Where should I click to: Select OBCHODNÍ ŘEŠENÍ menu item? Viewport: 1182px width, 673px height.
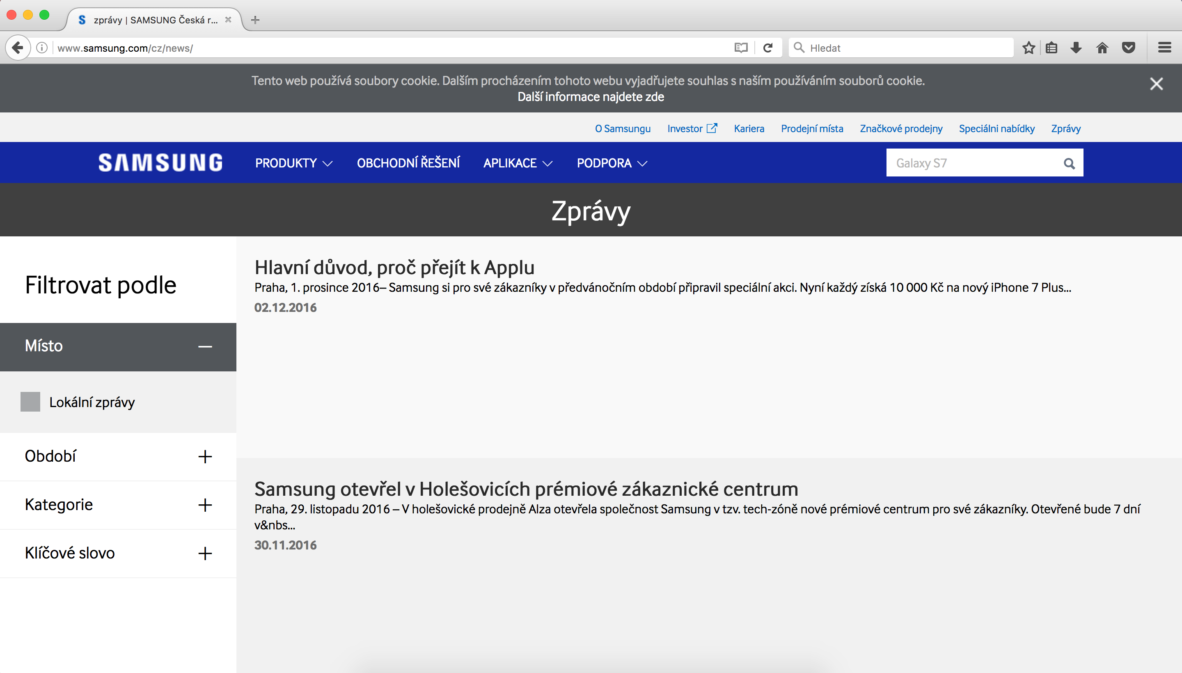(408, 163)
